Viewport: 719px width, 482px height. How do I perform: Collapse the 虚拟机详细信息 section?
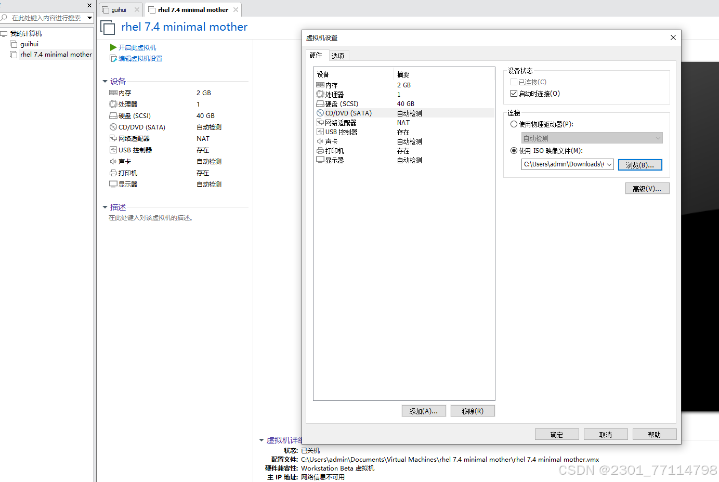(x=262, y=440)
